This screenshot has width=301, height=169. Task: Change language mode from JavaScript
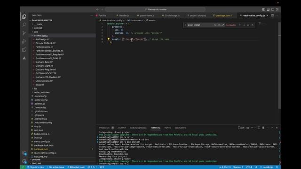(268, 167)
